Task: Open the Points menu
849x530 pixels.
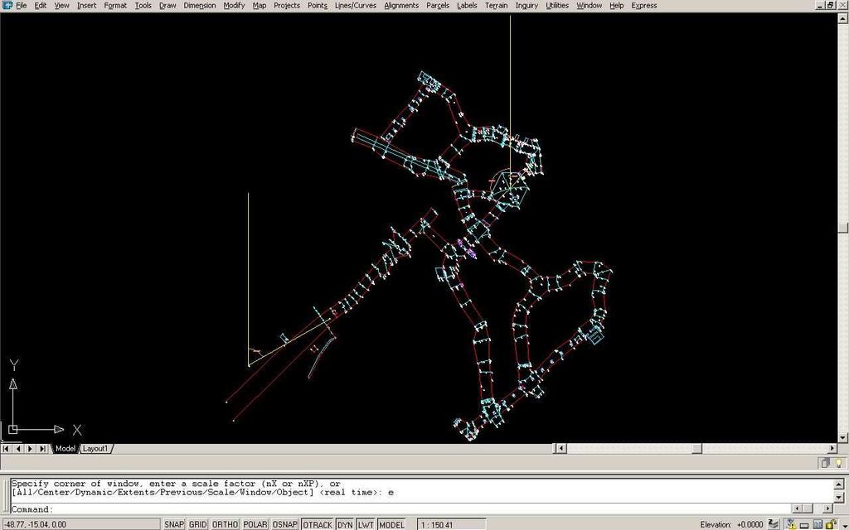Action: pos(318,6)
